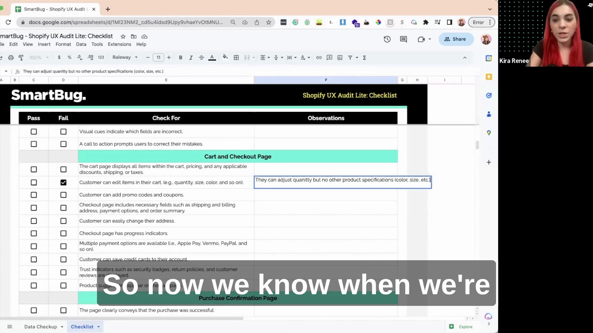Bookmark this page with star icon
Viewport: 593px width, 333px height.
[x=269, y=22]
